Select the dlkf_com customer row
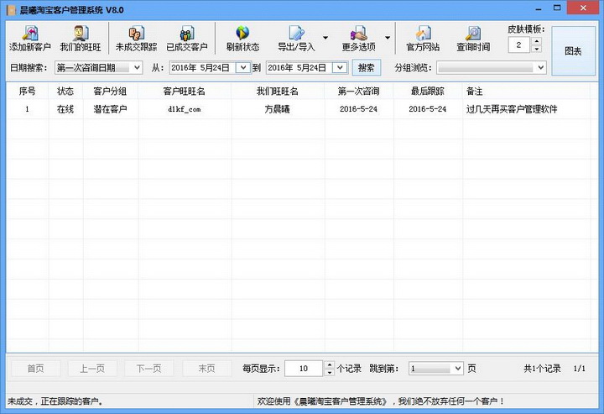The image size is (604, 414). point(299,109)
